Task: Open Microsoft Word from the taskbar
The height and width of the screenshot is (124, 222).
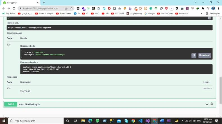Action: [162, 121]
